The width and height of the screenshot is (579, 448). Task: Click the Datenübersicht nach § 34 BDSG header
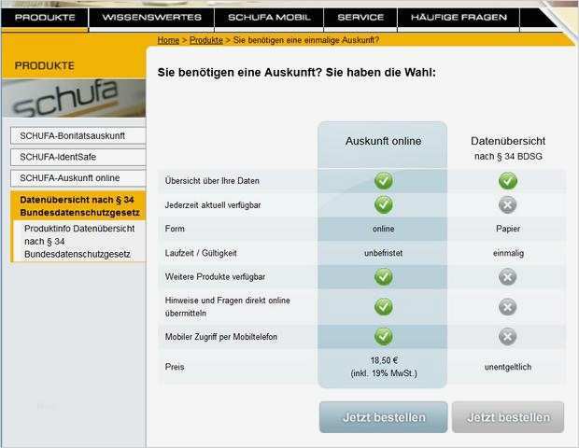(x=508, y=148)
